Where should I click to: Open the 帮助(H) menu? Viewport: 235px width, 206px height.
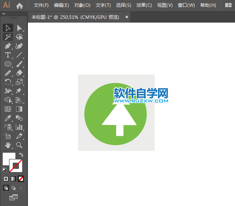coord(208,5)
